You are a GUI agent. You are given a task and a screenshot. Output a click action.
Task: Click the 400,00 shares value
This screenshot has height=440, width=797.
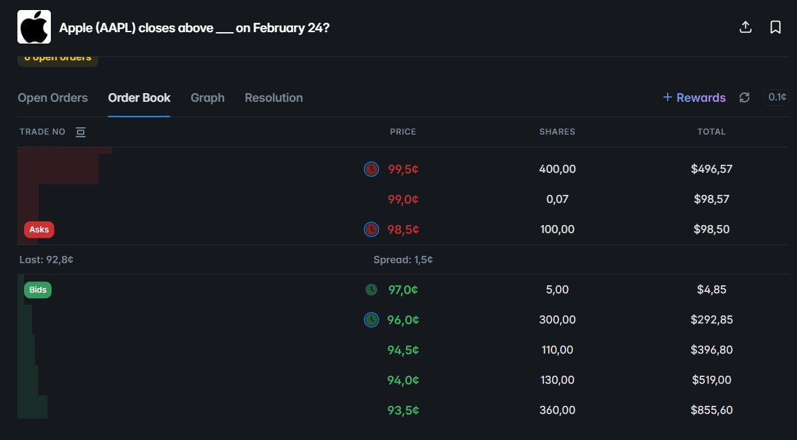557,169
